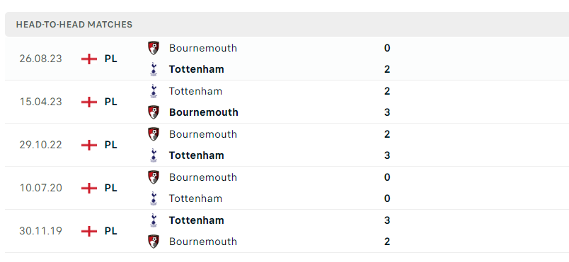Select Tottenham name in 10.07.20 draw
569x262 pixels.
click(x=195, y=198)
